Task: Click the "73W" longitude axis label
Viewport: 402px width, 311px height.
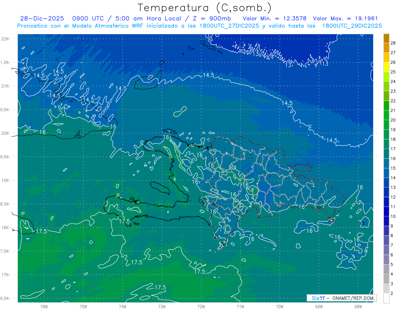Action: pos(162,306)
